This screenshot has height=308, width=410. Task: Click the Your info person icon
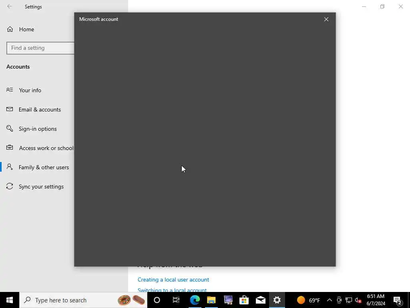tap(10, 90)
